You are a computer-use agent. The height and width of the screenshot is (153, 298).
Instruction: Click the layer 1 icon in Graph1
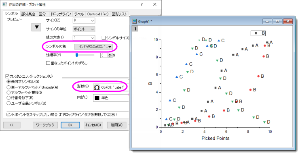coord(135,29)
